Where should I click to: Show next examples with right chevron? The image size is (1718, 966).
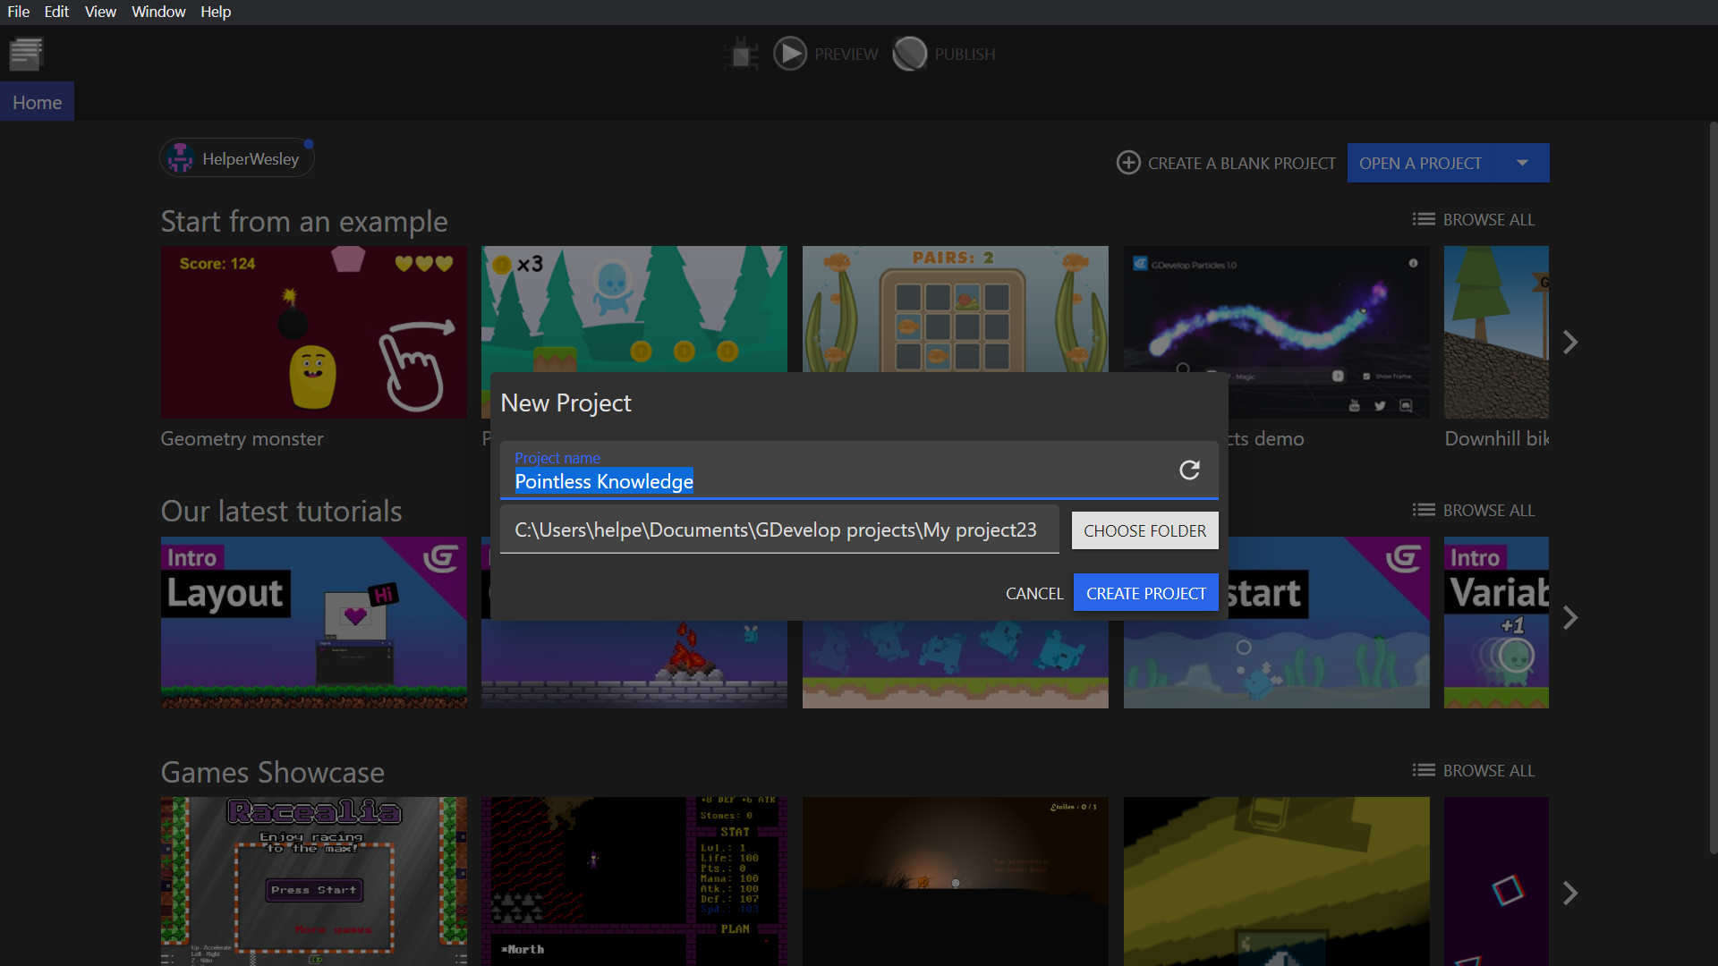[1570, 342]
